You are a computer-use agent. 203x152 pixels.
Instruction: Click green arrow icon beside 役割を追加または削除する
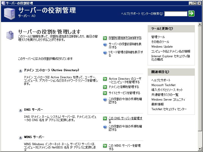(x=105, y=38)
